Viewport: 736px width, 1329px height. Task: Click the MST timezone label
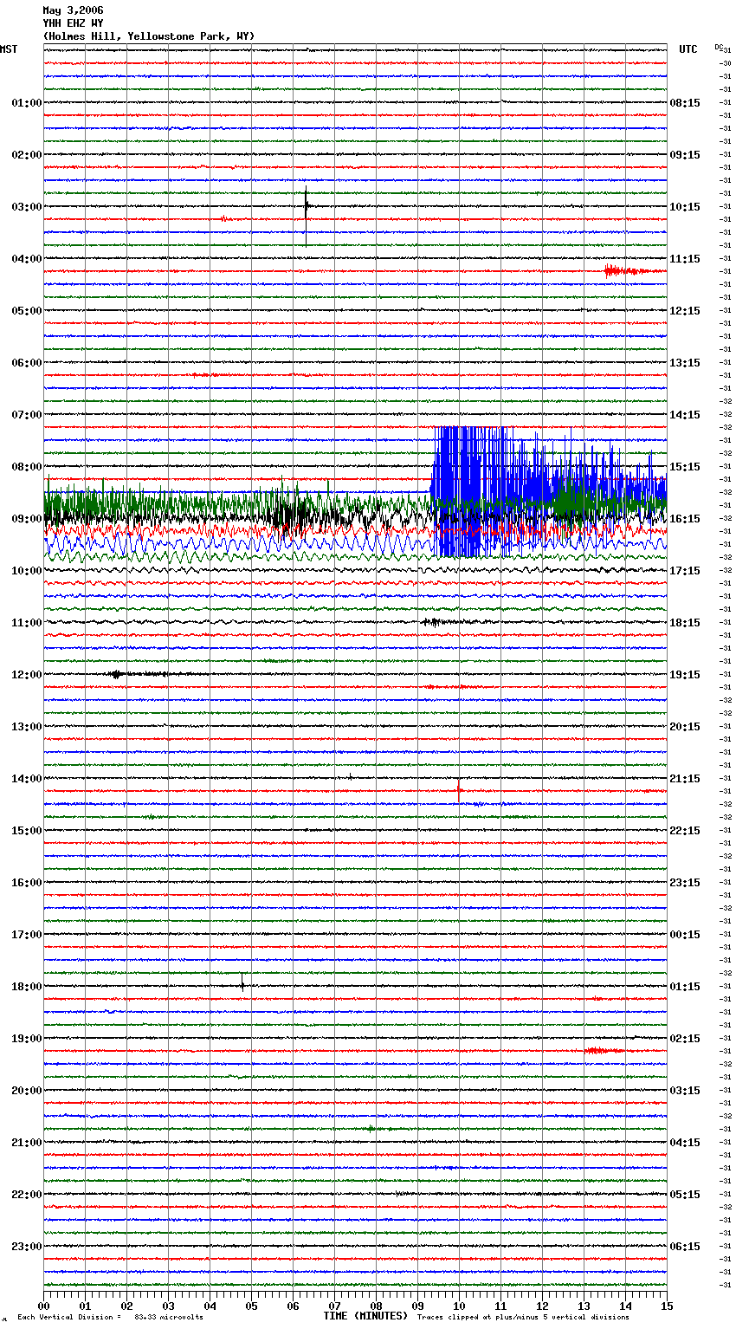click(x=9, y=49)
